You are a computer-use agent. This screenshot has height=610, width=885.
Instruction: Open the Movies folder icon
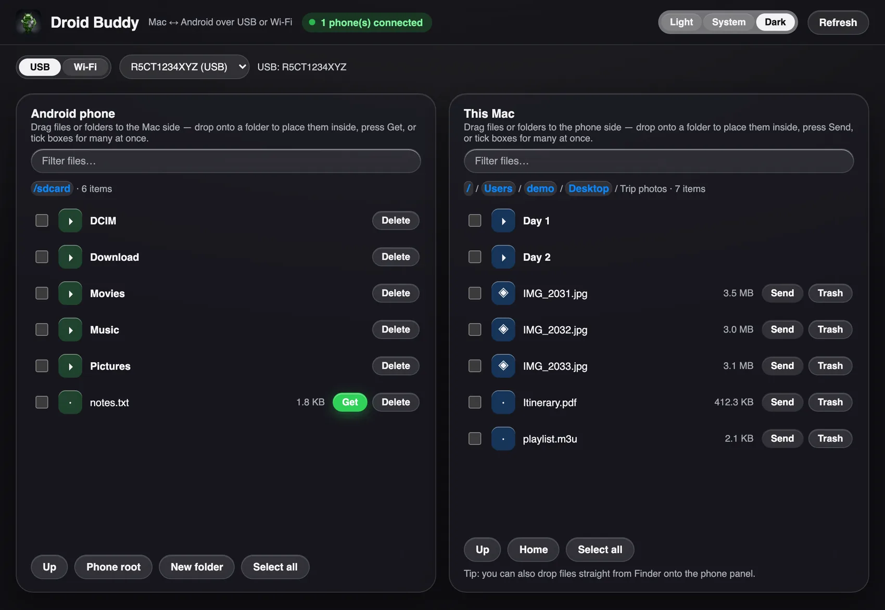tap(70, 294)
